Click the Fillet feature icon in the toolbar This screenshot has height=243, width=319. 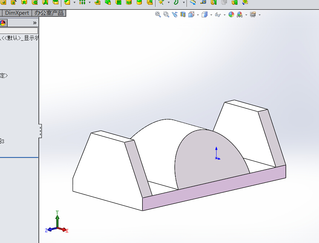click(x=67, y=2)
